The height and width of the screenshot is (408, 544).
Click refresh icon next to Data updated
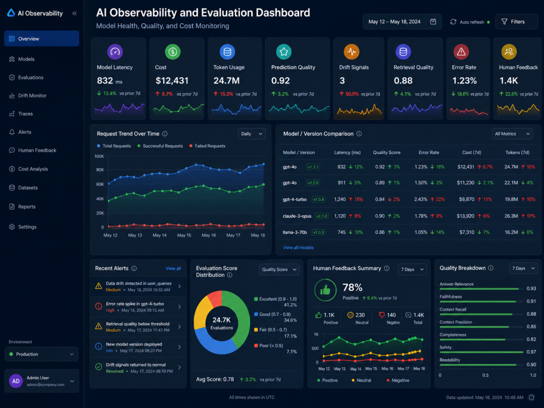click(531, 397)
